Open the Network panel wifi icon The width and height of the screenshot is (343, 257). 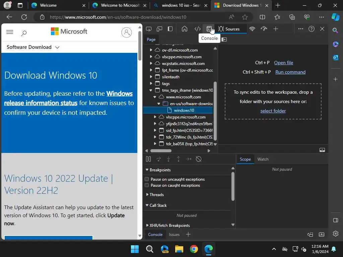click(252, 29)
